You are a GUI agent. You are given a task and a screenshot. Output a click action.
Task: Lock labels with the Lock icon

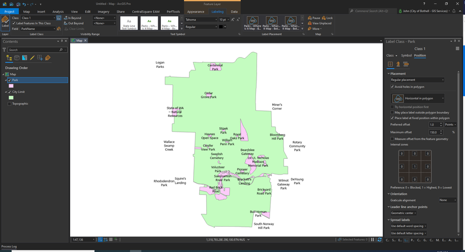(x=324, y=18)
